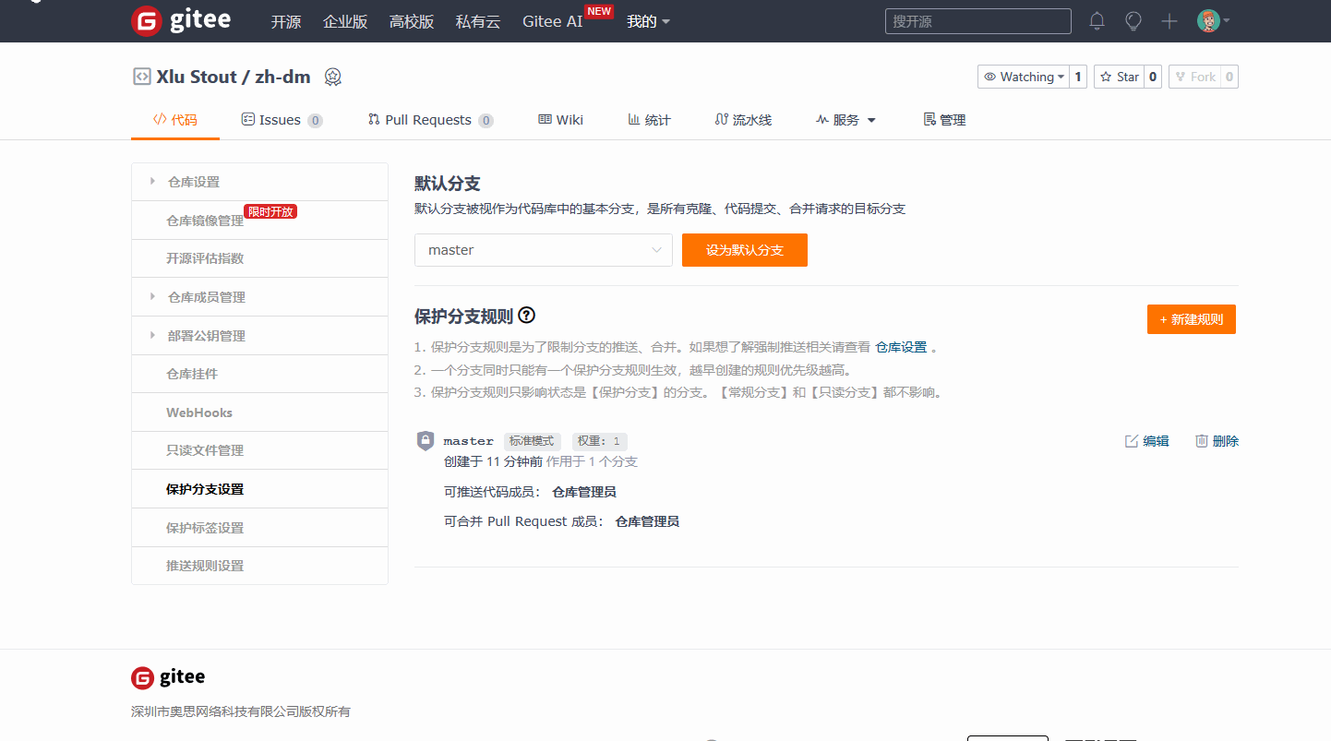Open the Issues tab
Screen dimensions: 1331x741
click(x=282, y=120)
